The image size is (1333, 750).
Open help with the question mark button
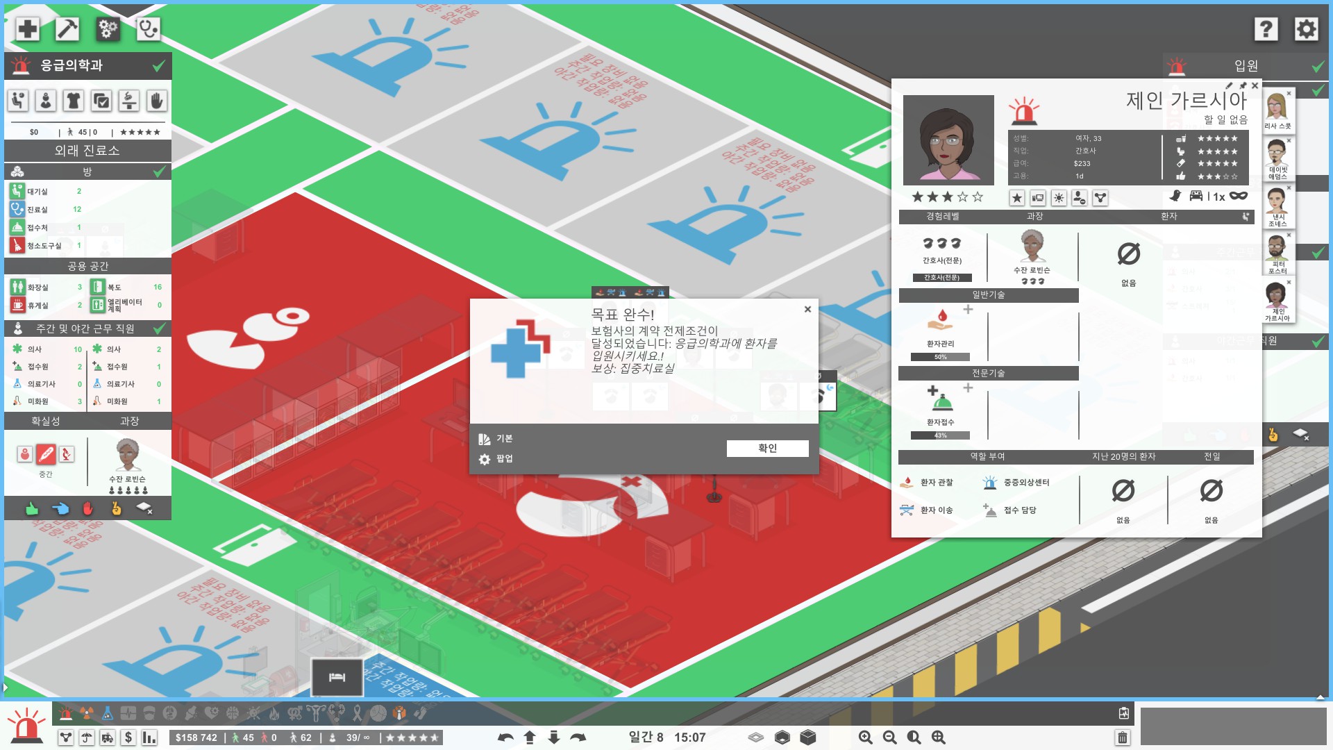click(1266, 28)
